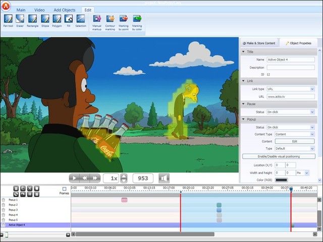Viewport: 323px width, 242px height.
Task: Click the X icon in timeline toolbar
Action: point(30,188)
